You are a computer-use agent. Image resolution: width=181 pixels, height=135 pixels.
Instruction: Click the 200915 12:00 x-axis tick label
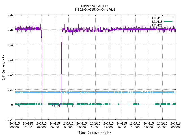[95, 125]
